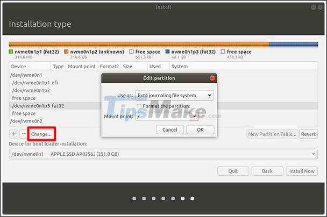Click the Type column header

tap(58, 67)
